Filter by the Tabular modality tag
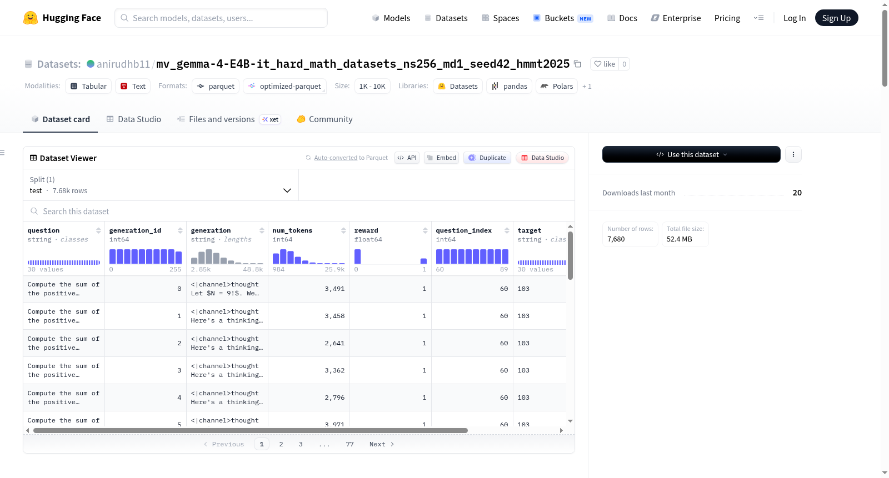Screen dimensions: 889x478 point(88,86)
